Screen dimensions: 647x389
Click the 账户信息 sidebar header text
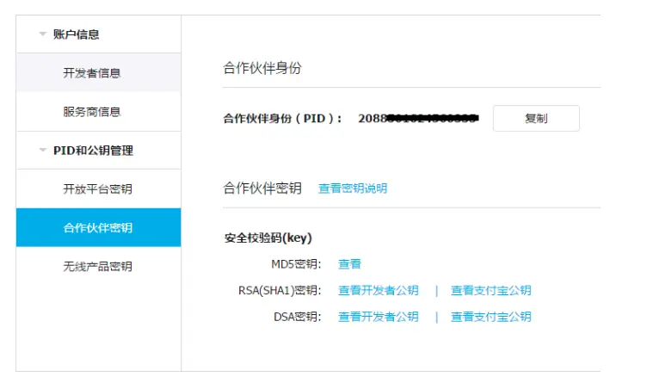point(76,34)
